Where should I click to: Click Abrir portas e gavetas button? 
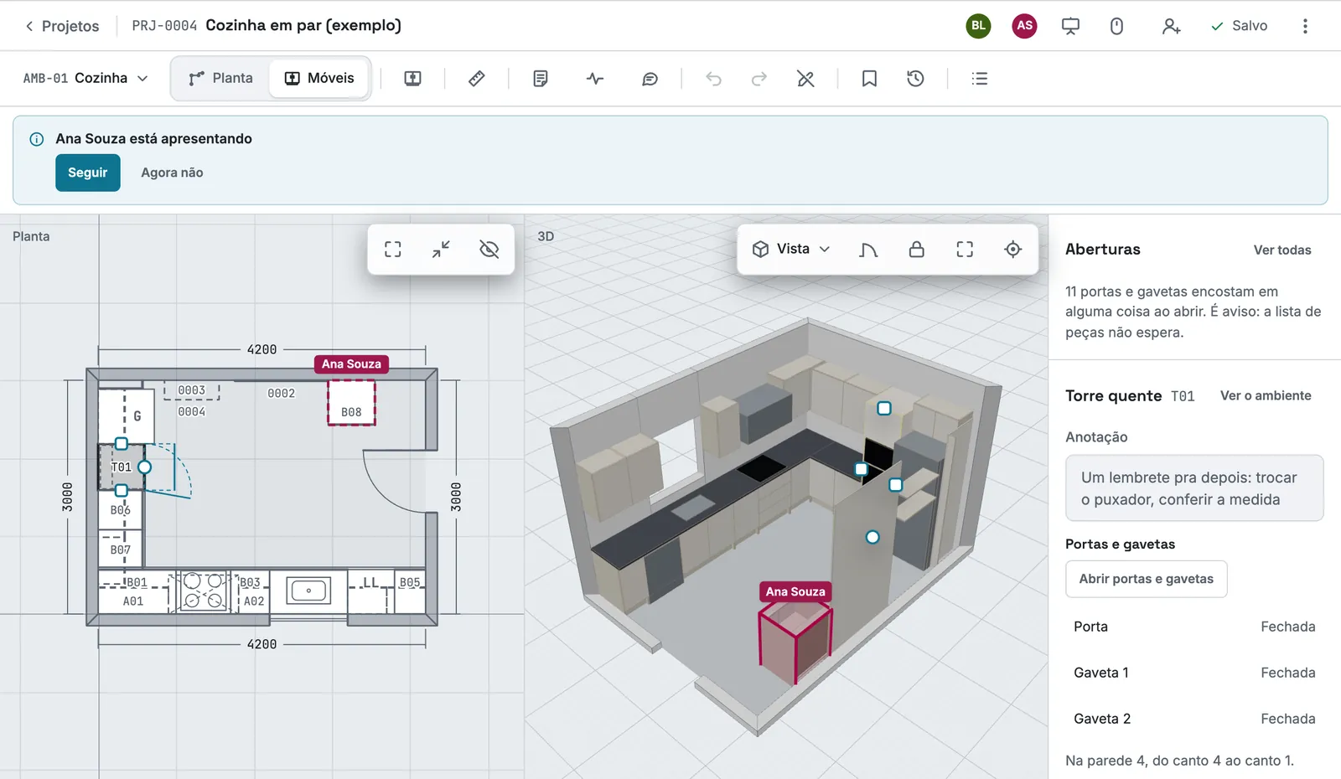pos(1147,579)
